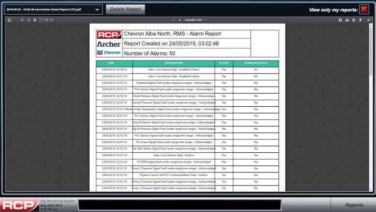Screen dimensions: 376x212
Task: Select the Hookload Signal Fault row description
Action: [x=174, y=83]
